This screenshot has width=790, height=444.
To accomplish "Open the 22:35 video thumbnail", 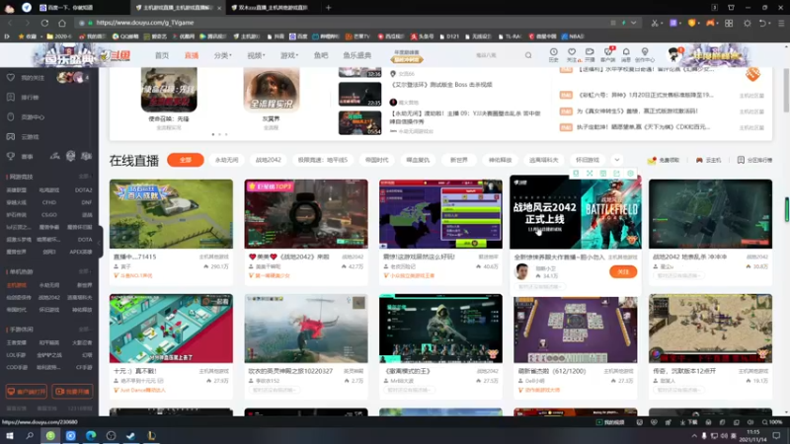I will click(359, 94).
